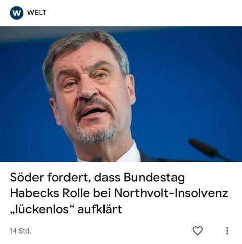242x244 pixels.
Task: Open the headline starting 'Söder fordert'
Action: pos(119,193)
